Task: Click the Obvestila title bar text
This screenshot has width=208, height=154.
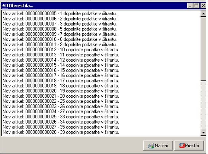Action: point(21,6)
